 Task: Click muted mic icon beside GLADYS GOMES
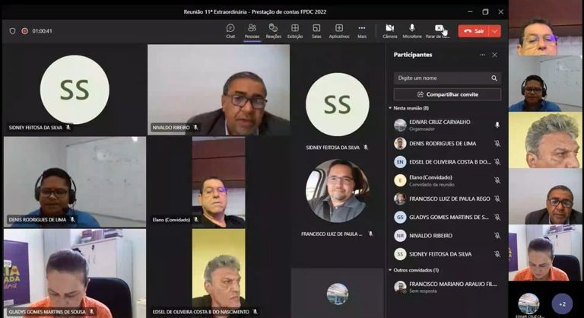[497, 217]
